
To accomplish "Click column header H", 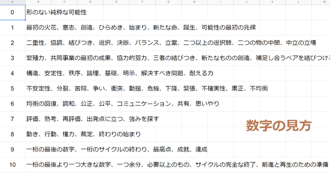I will (194, 2).
